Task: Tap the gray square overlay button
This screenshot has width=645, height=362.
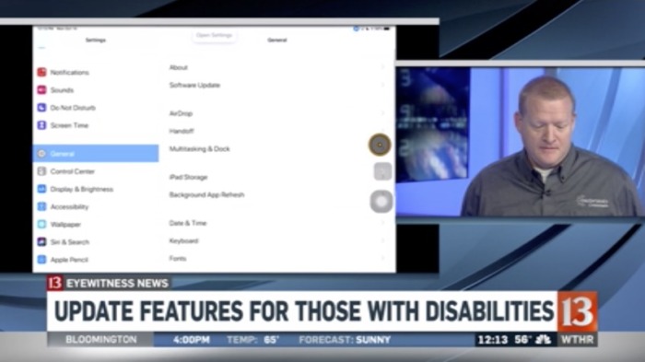Action: 382,171
